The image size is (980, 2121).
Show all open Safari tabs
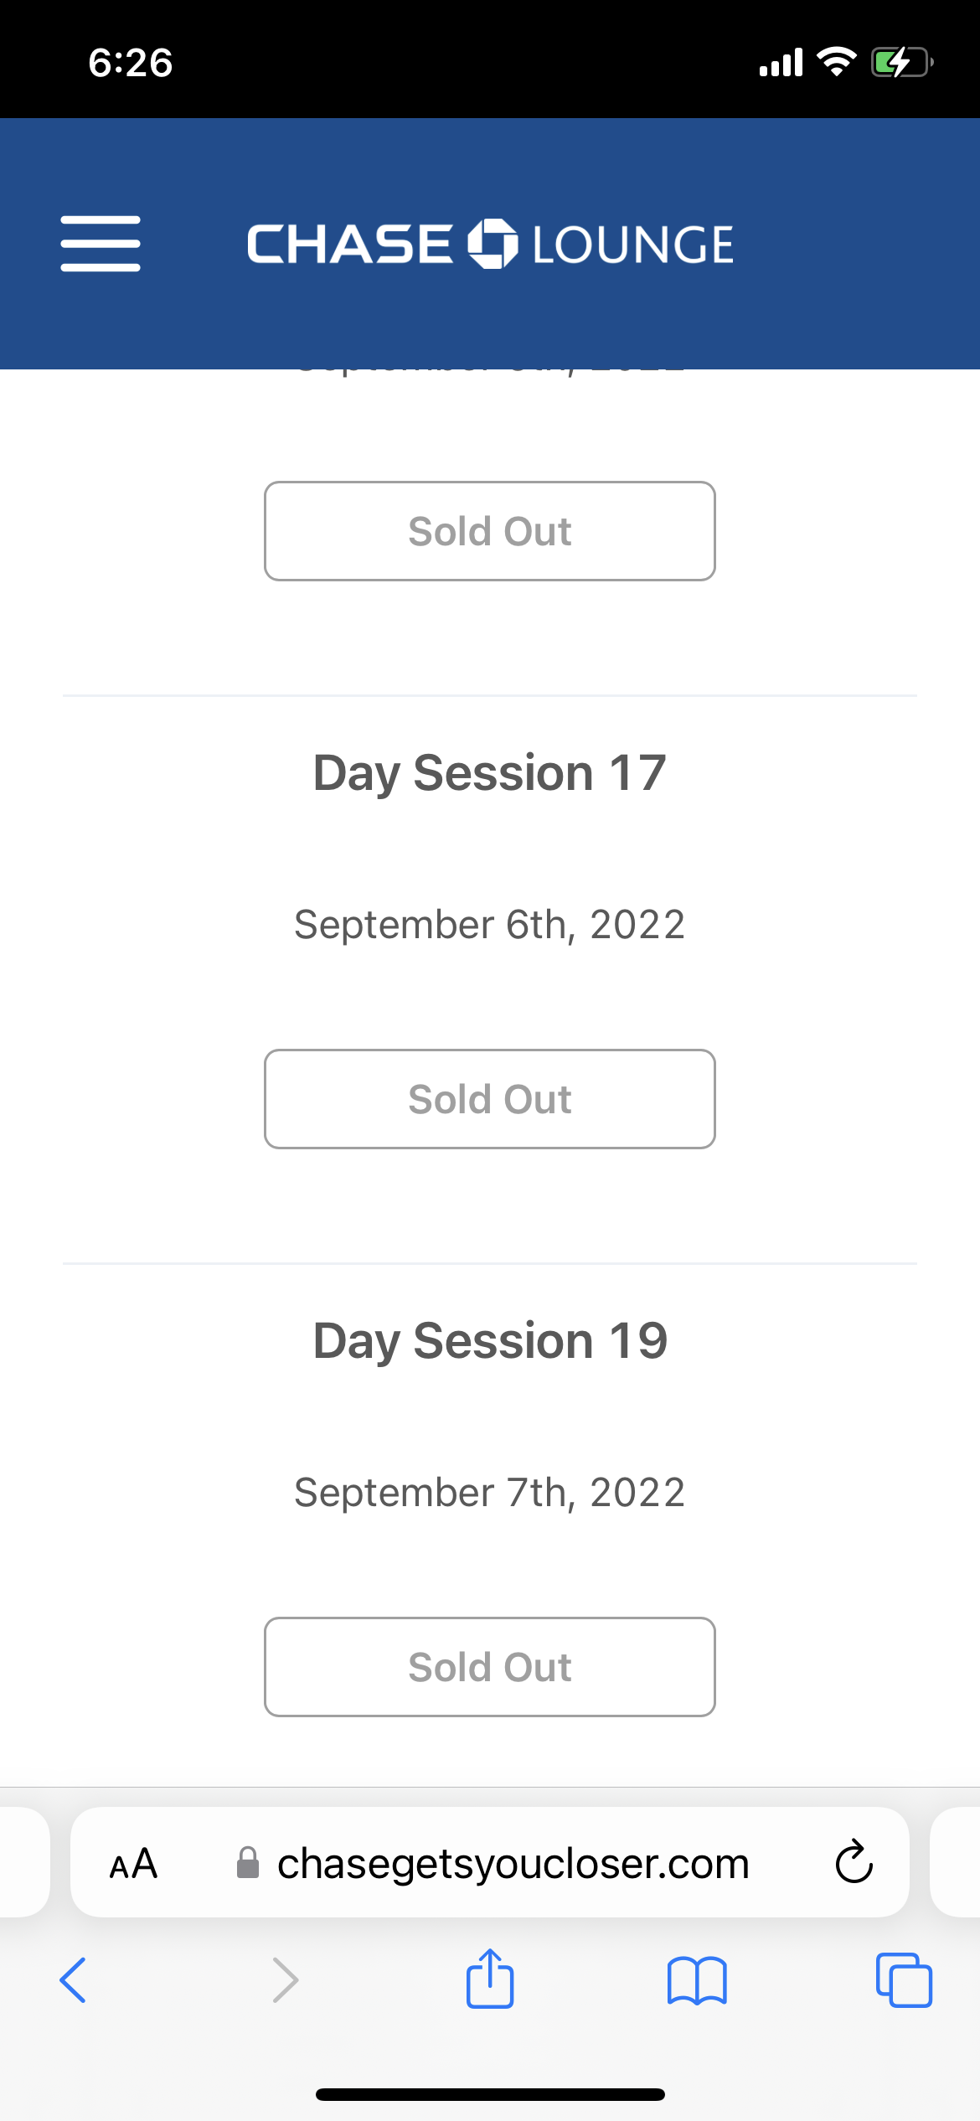pyautogui.click(x=904, y=1980)
